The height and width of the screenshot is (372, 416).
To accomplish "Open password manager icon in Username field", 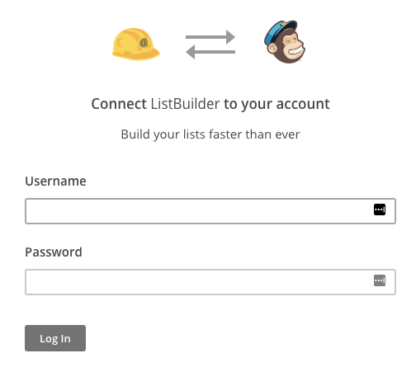I will 380,210.
